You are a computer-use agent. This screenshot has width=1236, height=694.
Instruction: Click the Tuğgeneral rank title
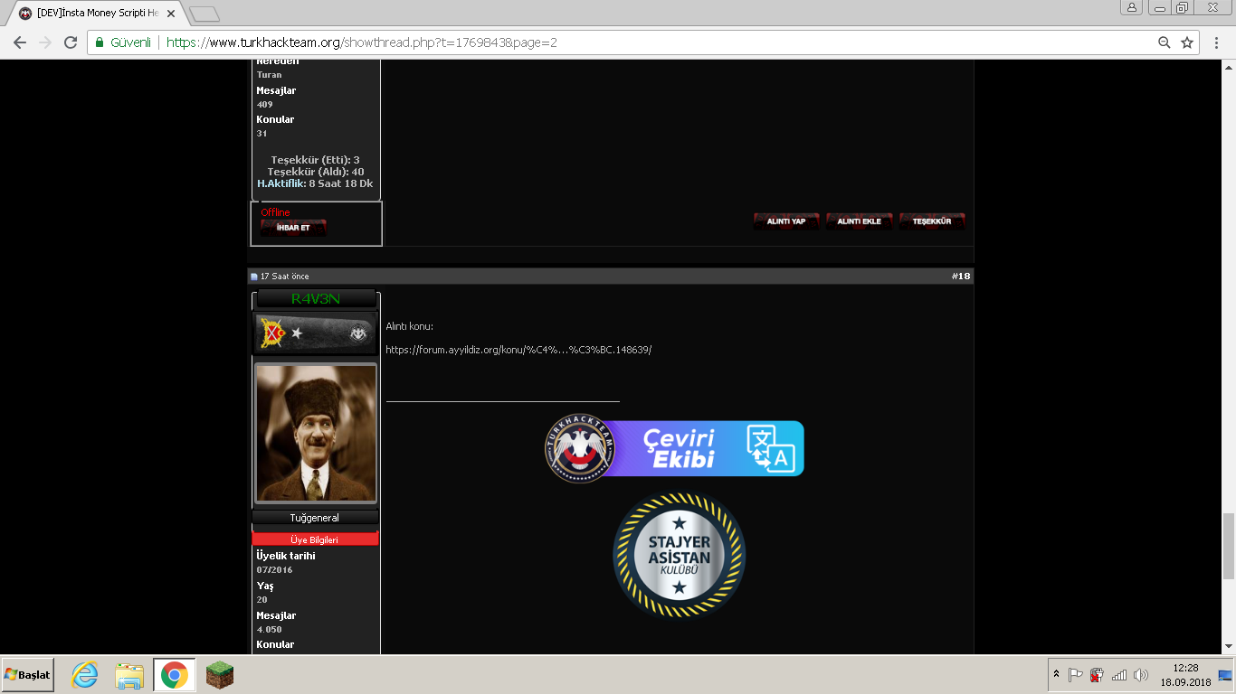click(315, 518)
